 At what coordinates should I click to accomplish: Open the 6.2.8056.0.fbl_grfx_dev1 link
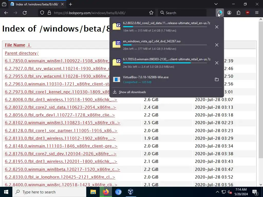tap(60, 115)
